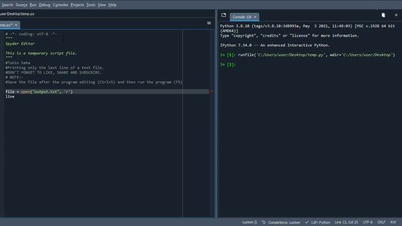This screenshot has height=226, width=402.
Task: Click the file path user\Desktop\temp.py
Action: click(17, 14)
